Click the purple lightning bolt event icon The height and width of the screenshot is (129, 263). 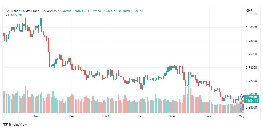243,96
